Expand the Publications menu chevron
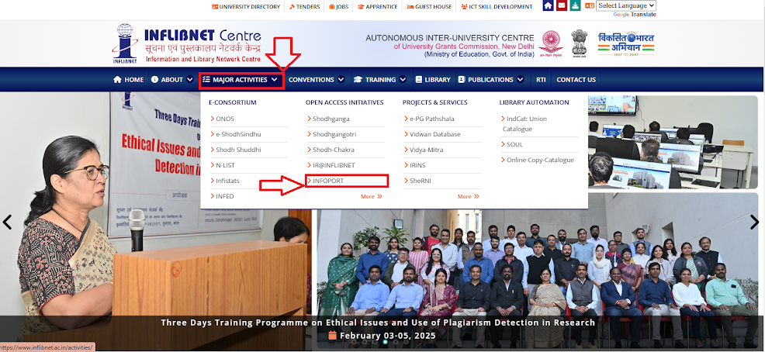This screenshot has height=352, width=765. coord(520,79)
